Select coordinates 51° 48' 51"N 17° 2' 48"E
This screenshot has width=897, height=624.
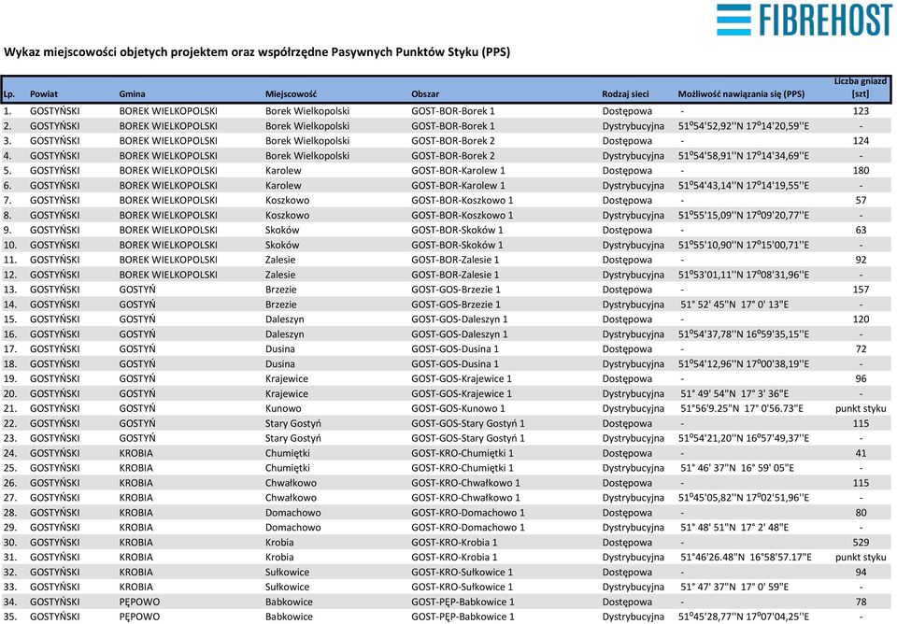[x=734, y=528]
